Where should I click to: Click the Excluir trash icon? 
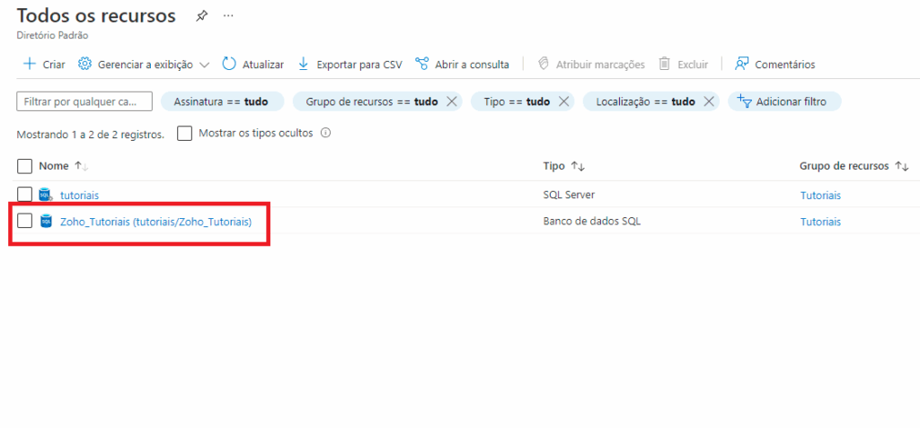(664, 64)
